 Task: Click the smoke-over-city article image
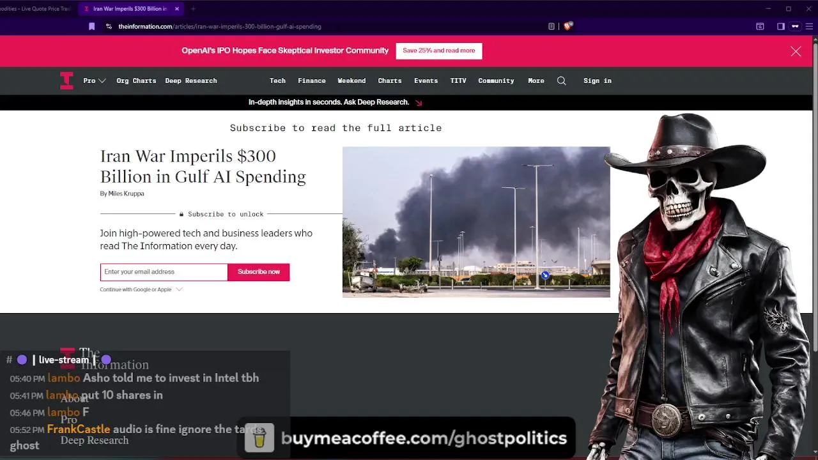click(x=476, y=222)
